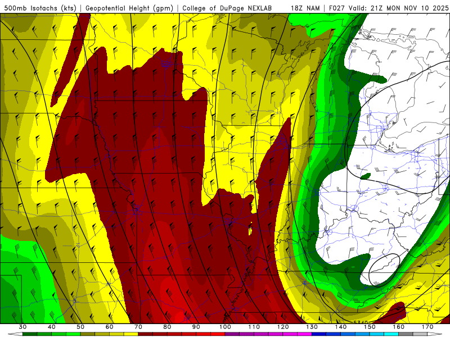Click the 'Geopotential Height (gpm)' header text
This screenshot has height=337, width=450.
pyautogui.click(x=129, y=8)
